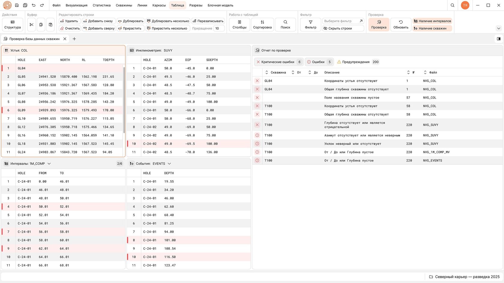The height and width of the screenshot is (283, 504).
Task: Click the Устья table vertical scrollbar
Action: 124,100
